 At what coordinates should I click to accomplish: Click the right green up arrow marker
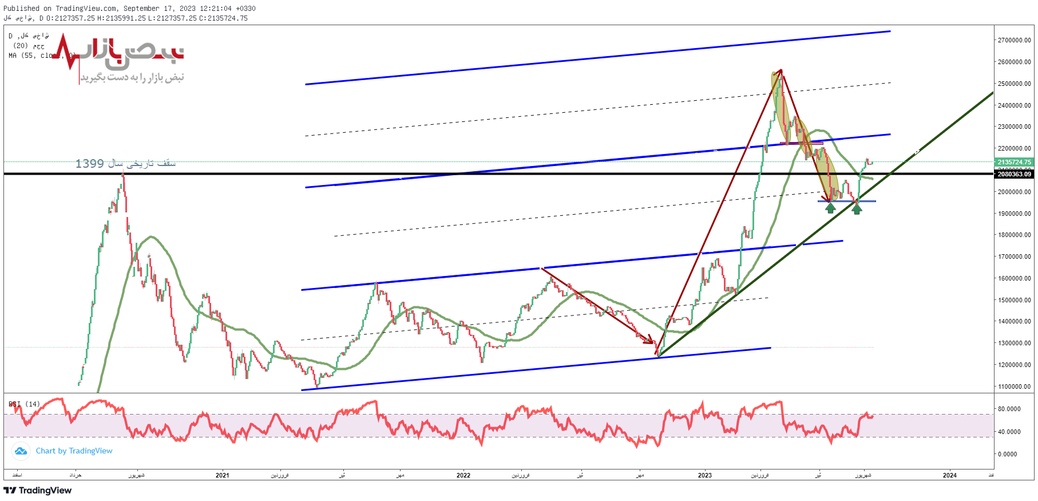click(x=857, y=208)
